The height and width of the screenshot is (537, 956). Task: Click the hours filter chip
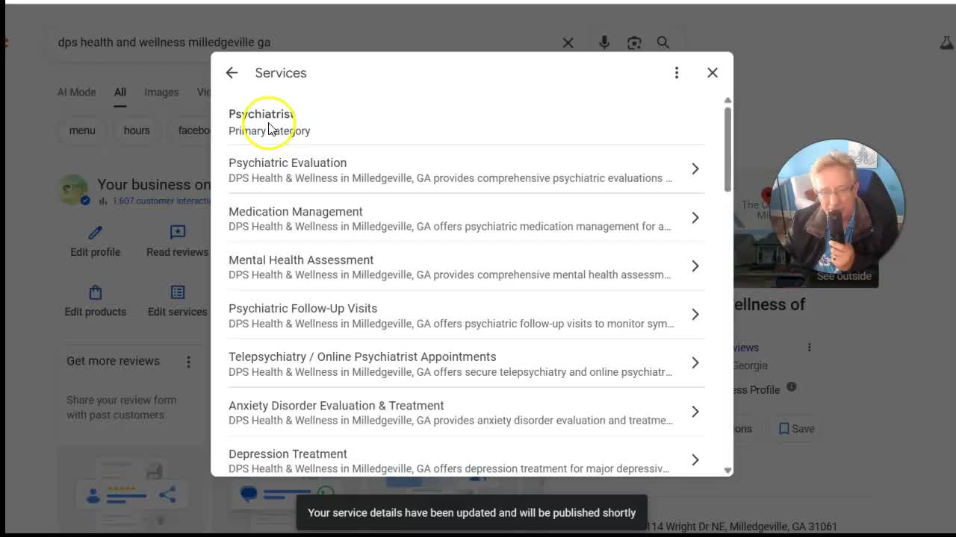tap(137, 131)
